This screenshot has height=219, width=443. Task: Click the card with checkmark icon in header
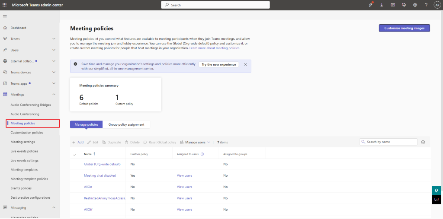click(404, 5)
